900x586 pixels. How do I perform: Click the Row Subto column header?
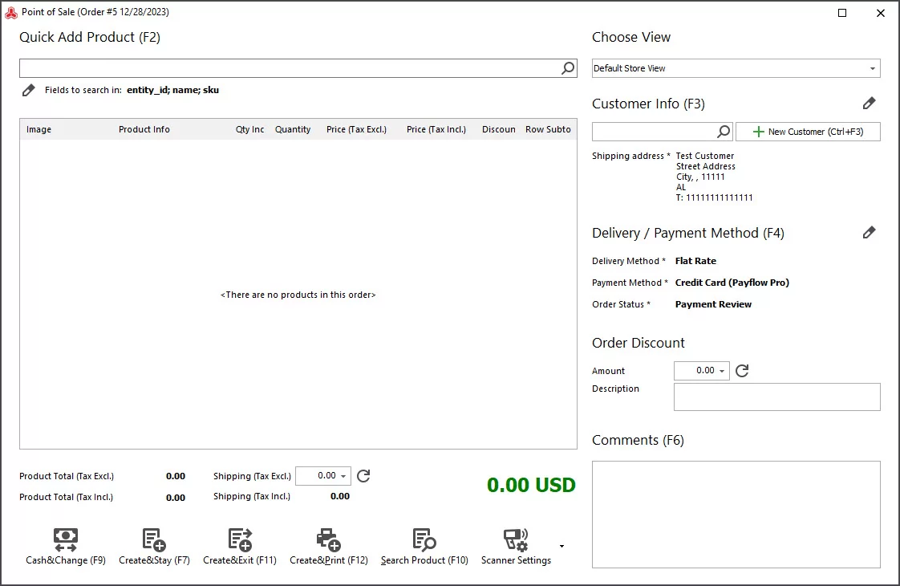pyautogui.click(x=548, y=129)
